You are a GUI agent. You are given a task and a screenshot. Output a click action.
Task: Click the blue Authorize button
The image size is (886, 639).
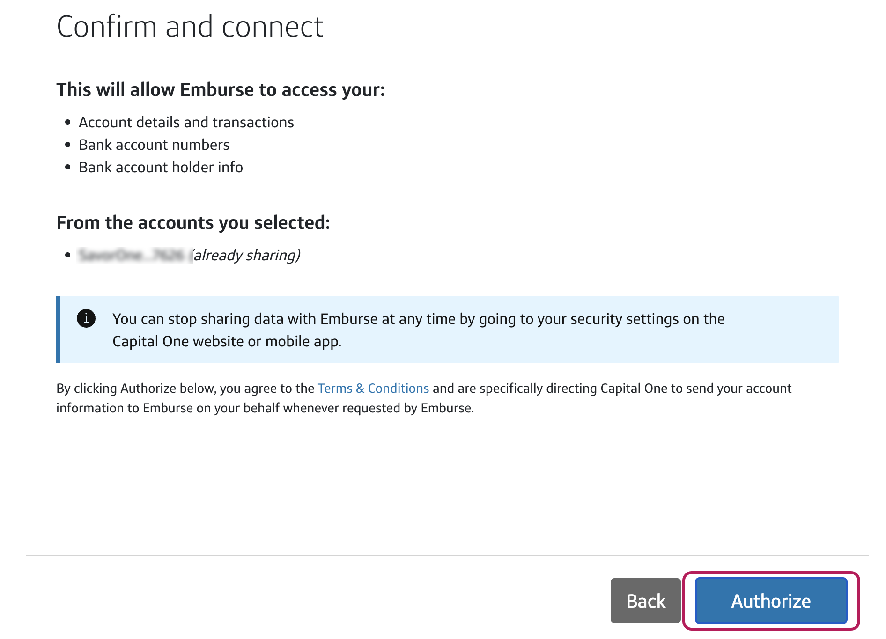tap(771, 601)
